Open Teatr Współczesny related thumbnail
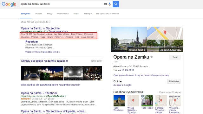203x114 pixels. pyautogui.click(x=119, y=101)
